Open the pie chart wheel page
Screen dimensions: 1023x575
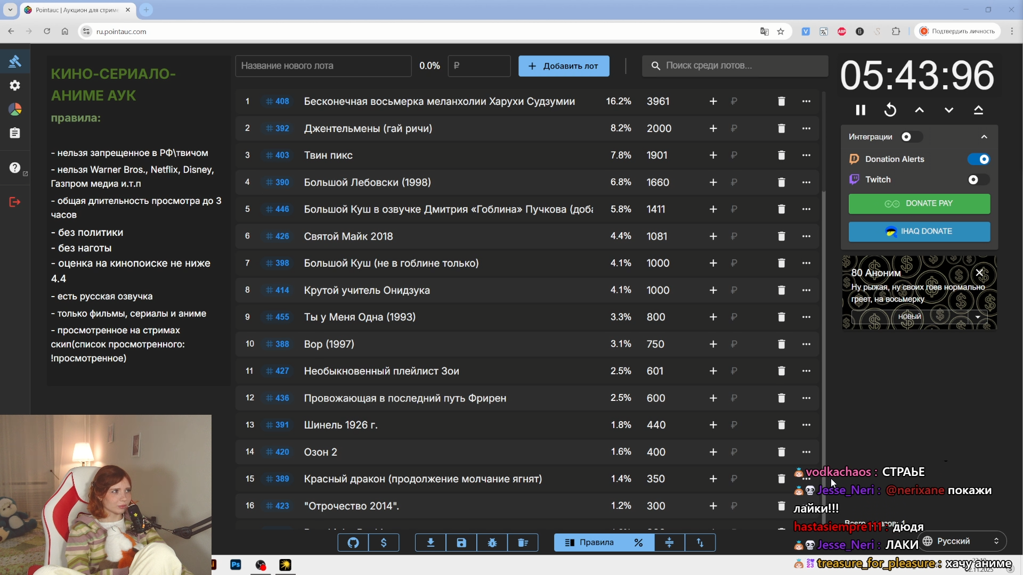click(x=15, y=109)
